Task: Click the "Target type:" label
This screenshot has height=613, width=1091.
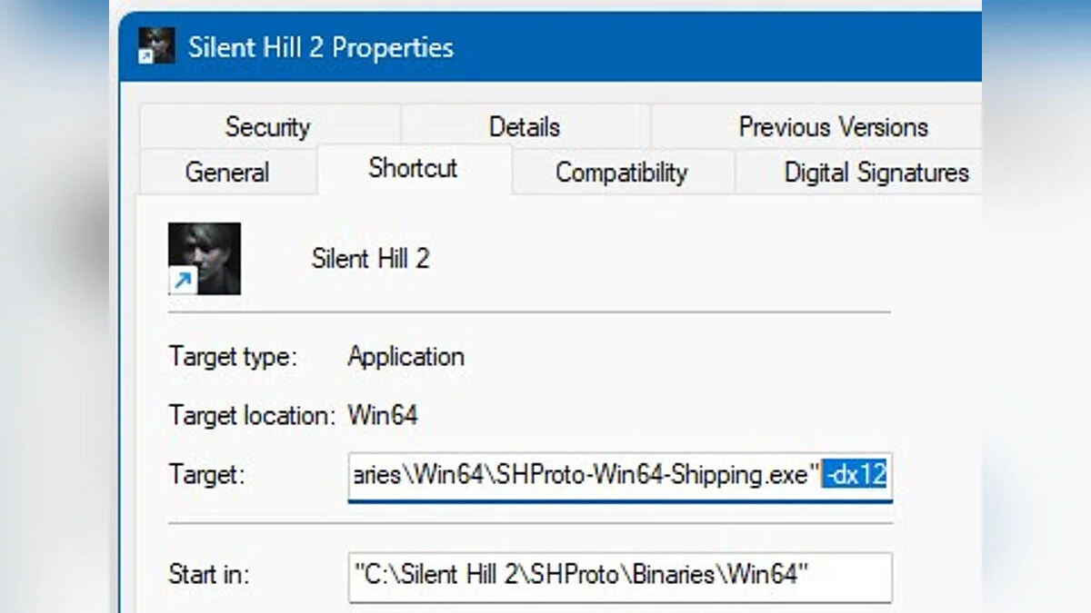Action: [x=233, y=356]
